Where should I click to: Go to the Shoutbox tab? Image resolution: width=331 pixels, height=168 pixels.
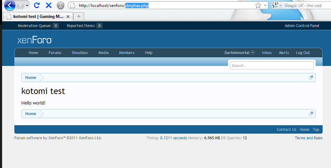[x=80, y=53]
